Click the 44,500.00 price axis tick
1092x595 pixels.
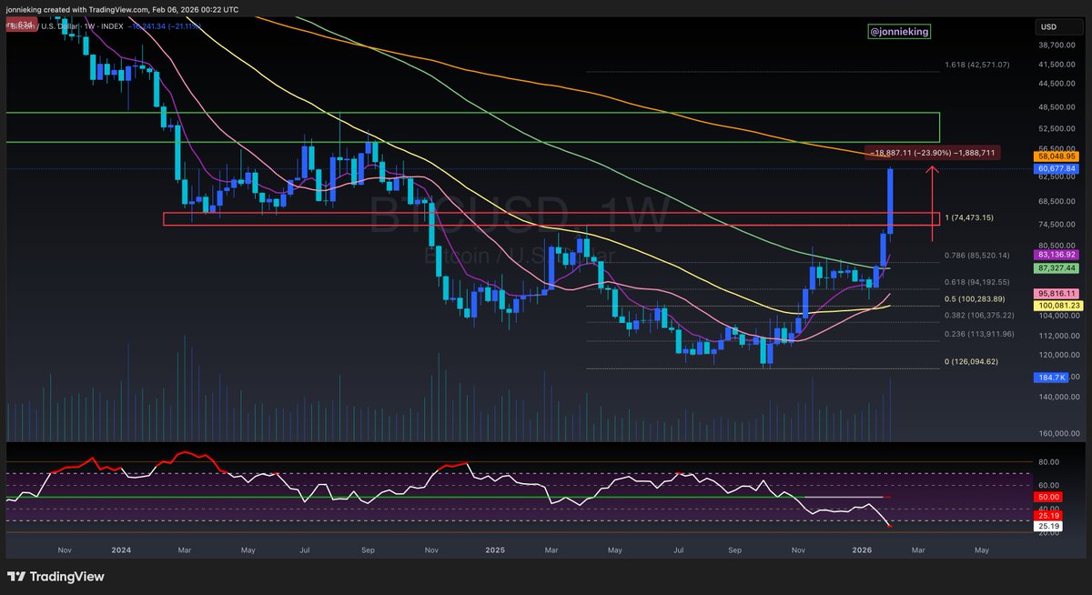[x=1057, y=84]
